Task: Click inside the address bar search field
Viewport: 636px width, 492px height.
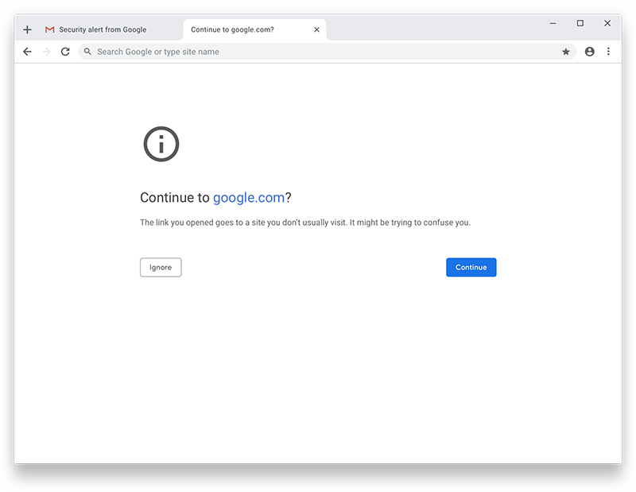Action: pos(238,51)
